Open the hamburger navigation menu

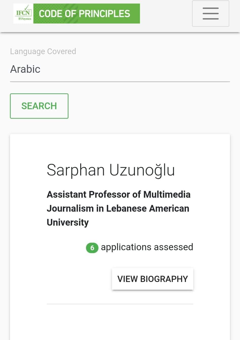point(211,14)
